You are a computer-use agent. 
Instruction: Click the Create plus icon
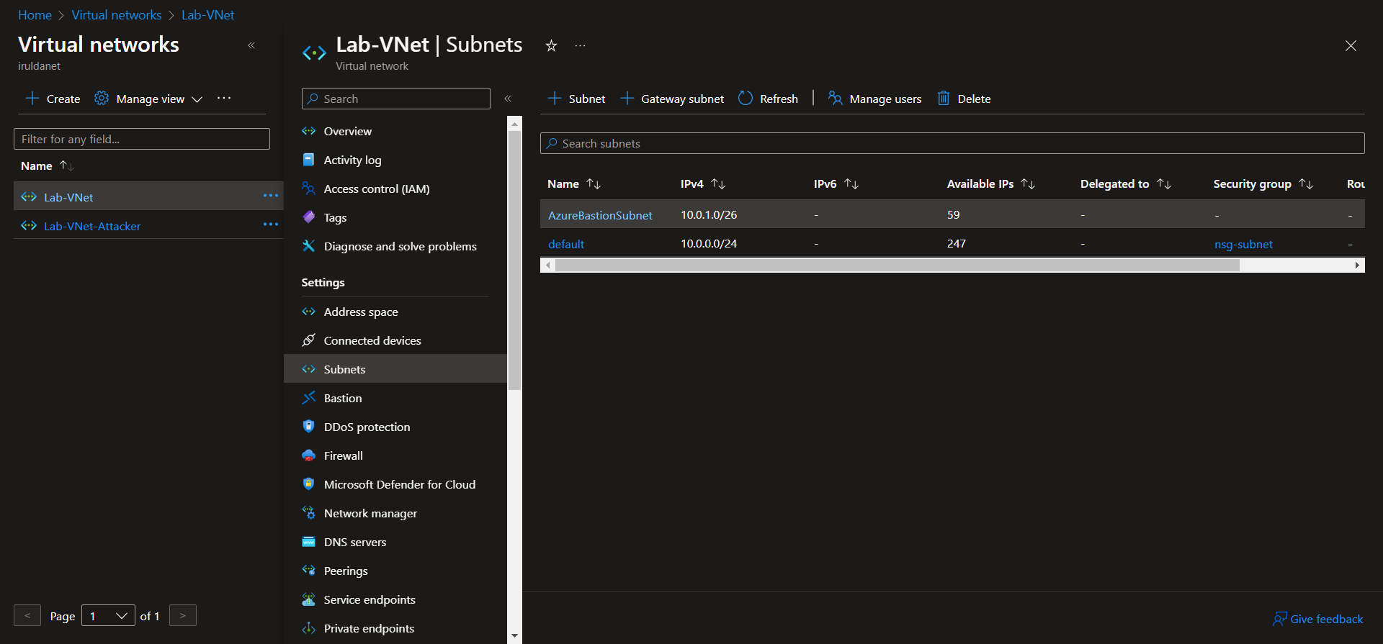point(32,99)
